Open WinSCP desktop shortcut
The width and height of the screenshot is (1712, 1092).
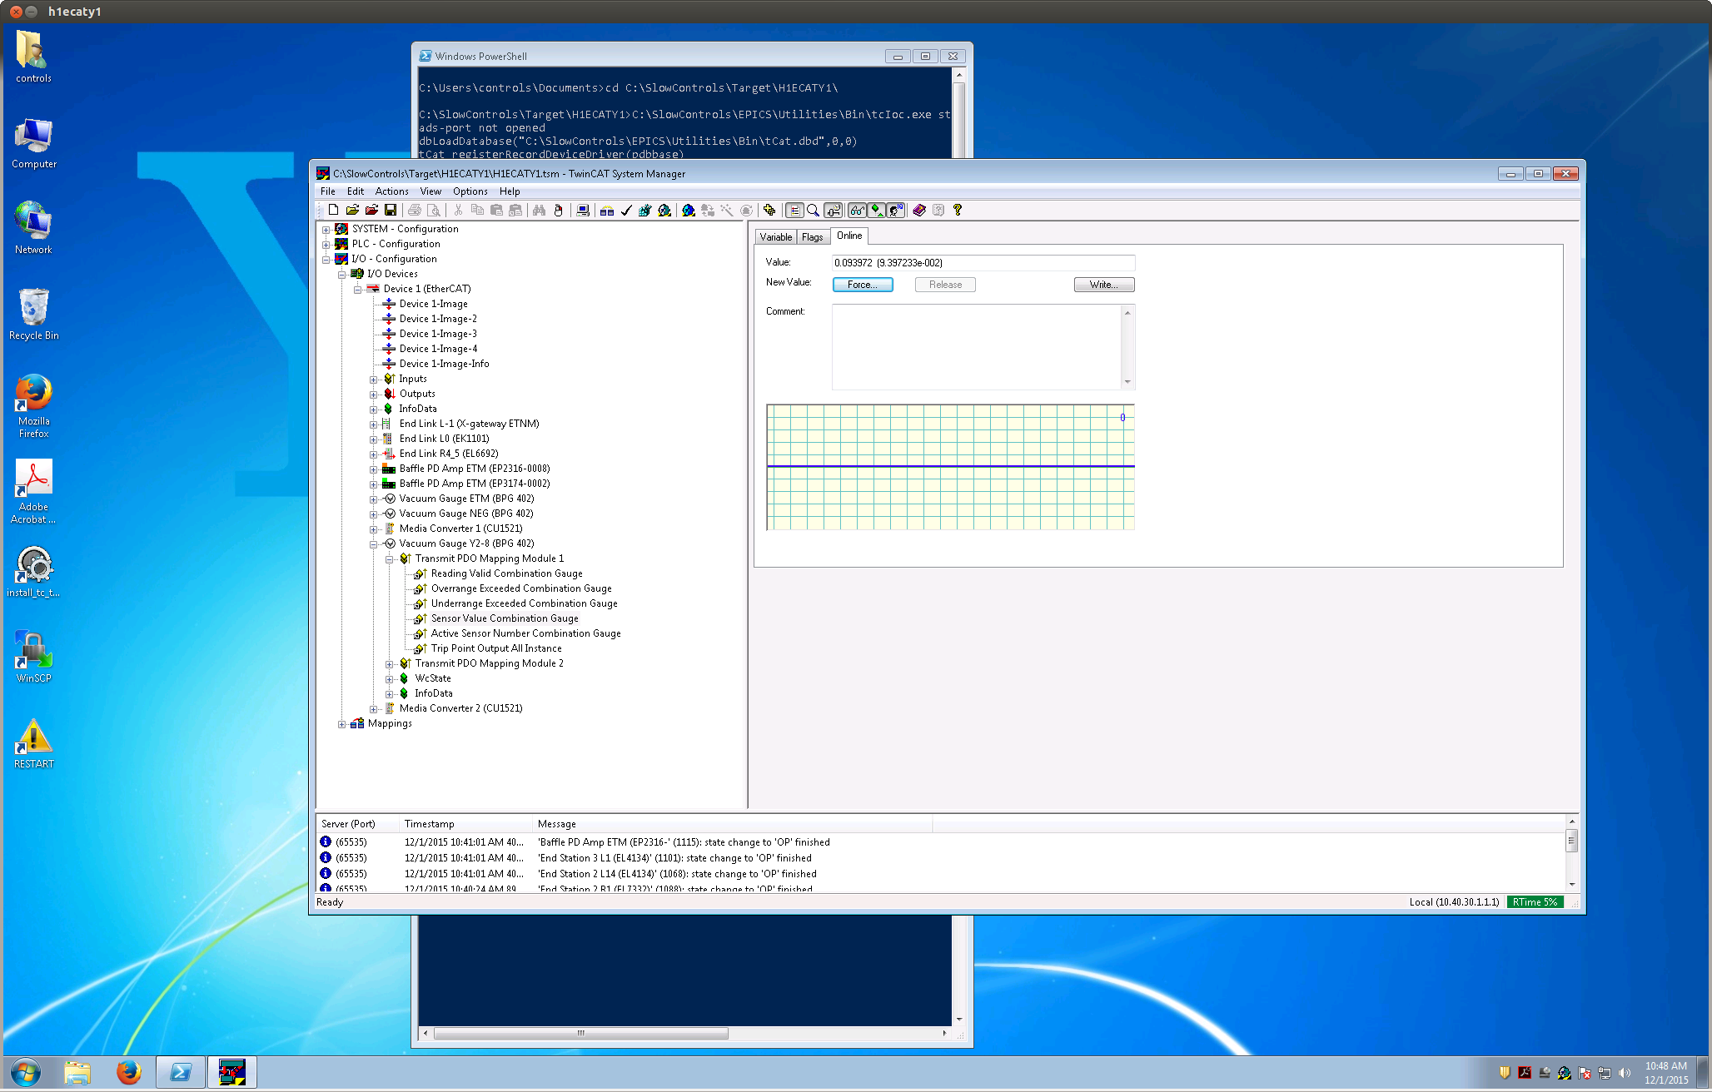[33, 657]
